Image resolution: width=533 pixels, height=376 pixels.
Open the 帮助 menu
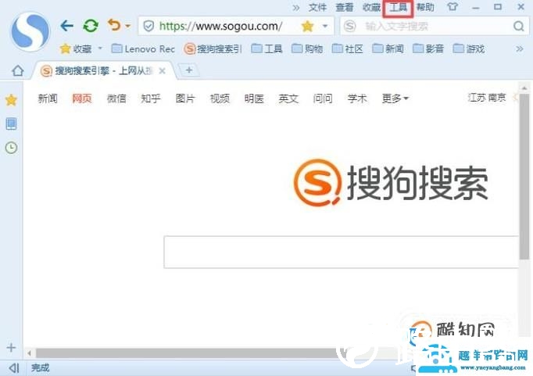[x=425, y=7]
